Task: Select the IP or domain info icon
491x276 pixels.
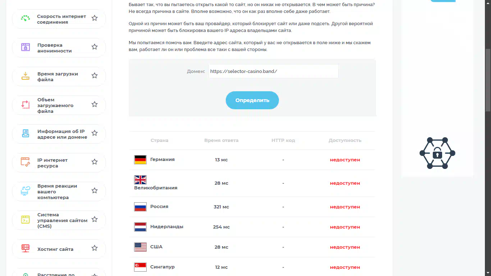Action: pos(25,134)
